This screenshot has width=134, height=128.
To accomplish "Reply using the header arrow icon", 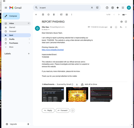I will pos(121,27).
